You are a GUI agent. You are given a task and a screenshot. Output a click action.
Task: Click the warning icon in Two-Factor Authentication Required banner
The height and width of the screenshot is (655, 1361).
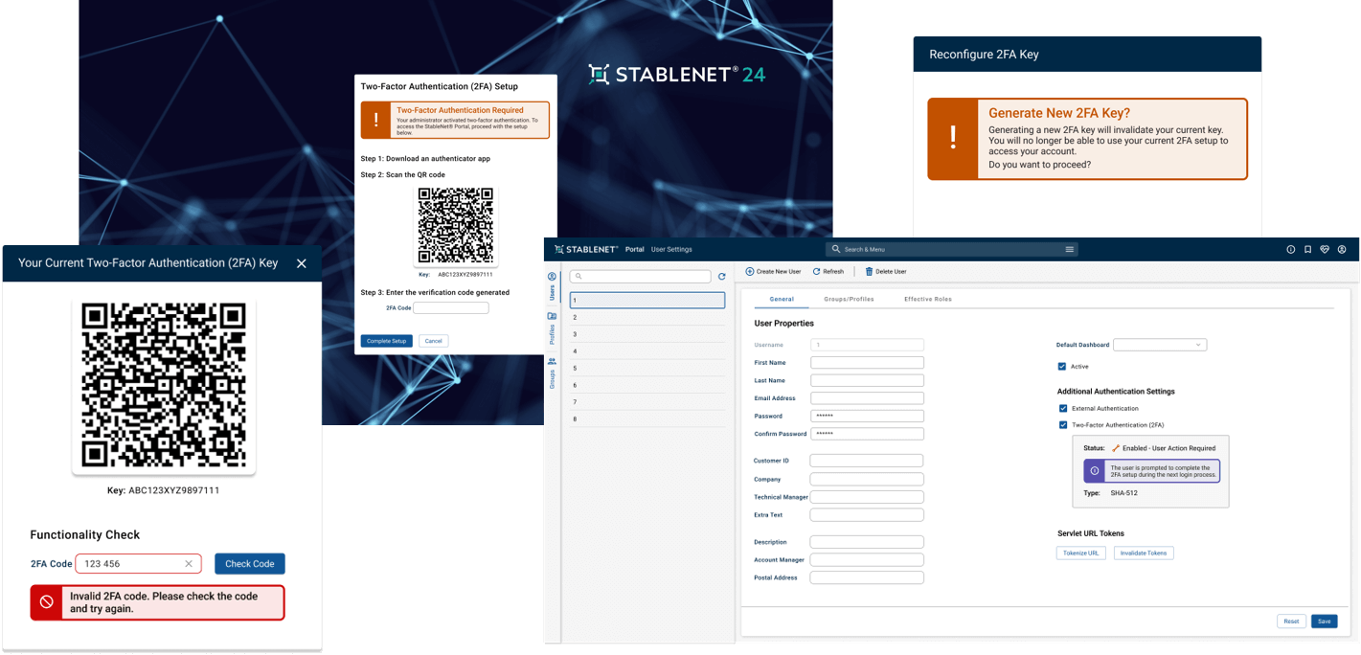coord(375,121)
